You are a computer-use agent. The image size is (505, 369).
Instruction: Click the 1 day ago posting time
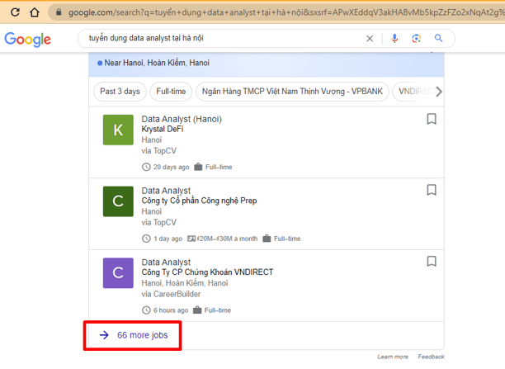coord(168,239)
